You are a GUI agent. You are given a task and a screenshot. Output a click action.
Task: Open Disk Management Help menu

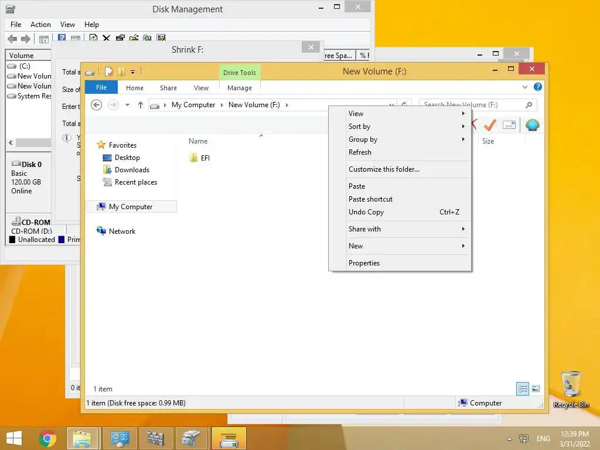pyautogui.click(x=91, y=25)
